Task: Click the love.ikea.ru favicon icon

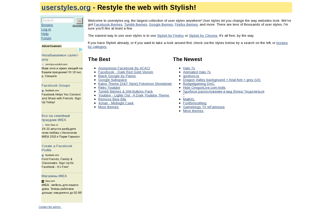Action: pyautogui.click(x=43, y=125)
